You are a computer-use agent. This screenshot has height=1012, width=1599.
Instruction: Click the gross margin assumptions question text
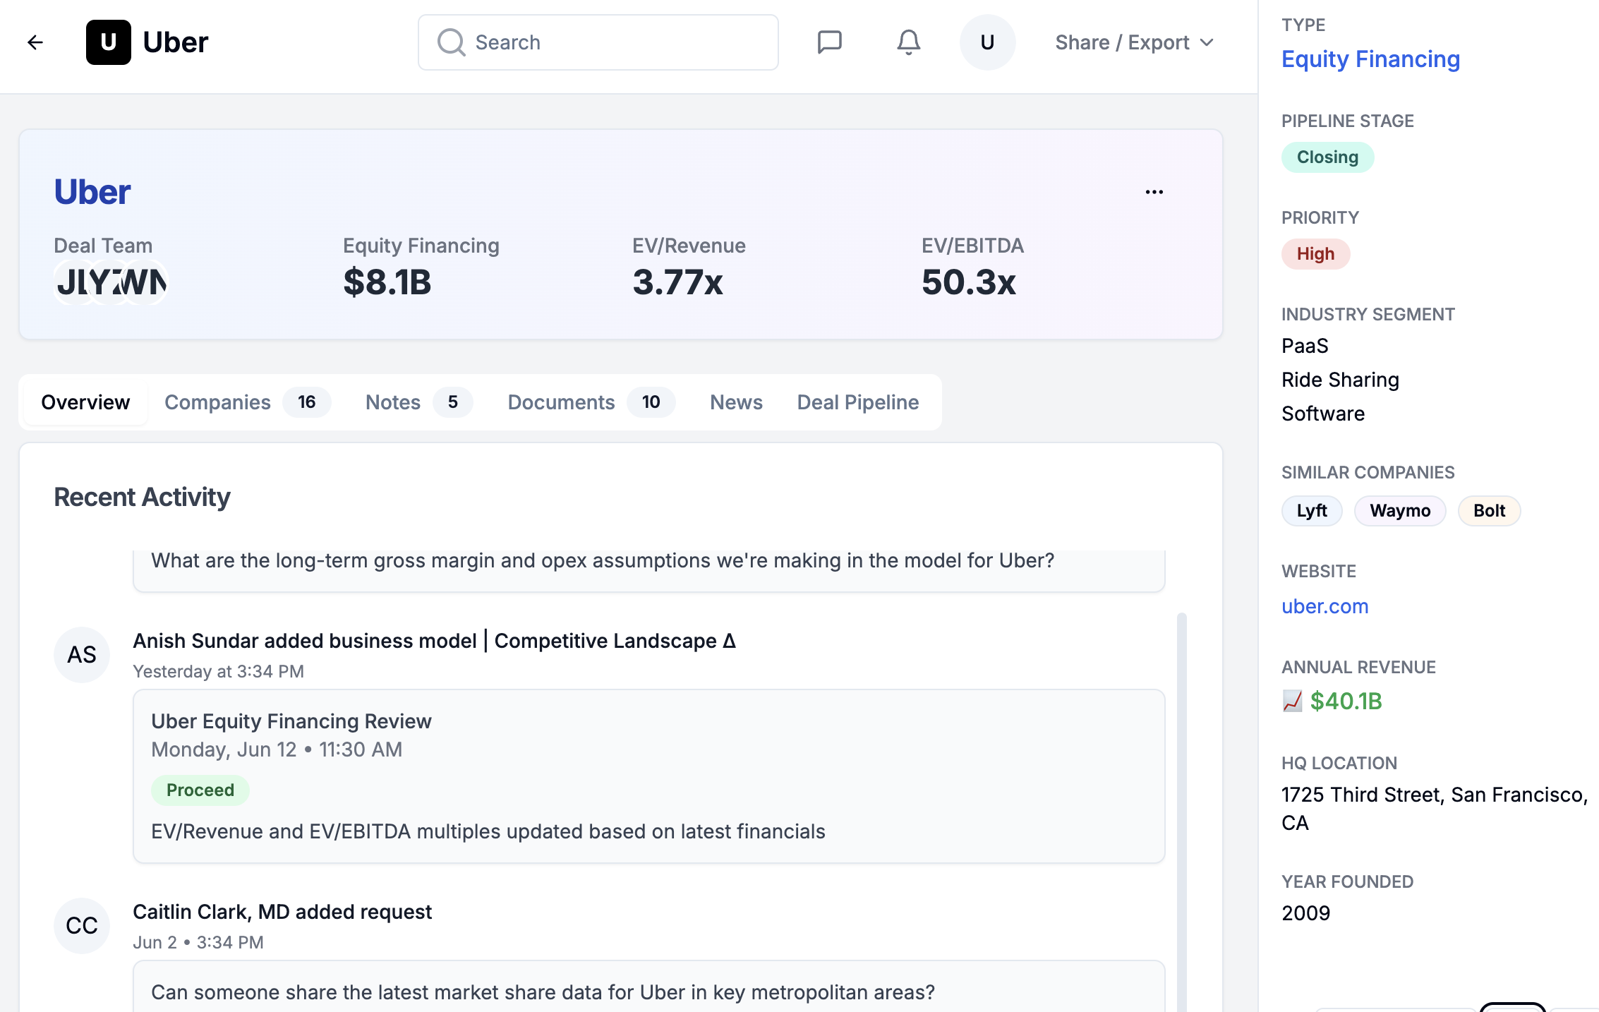(603, 560)
